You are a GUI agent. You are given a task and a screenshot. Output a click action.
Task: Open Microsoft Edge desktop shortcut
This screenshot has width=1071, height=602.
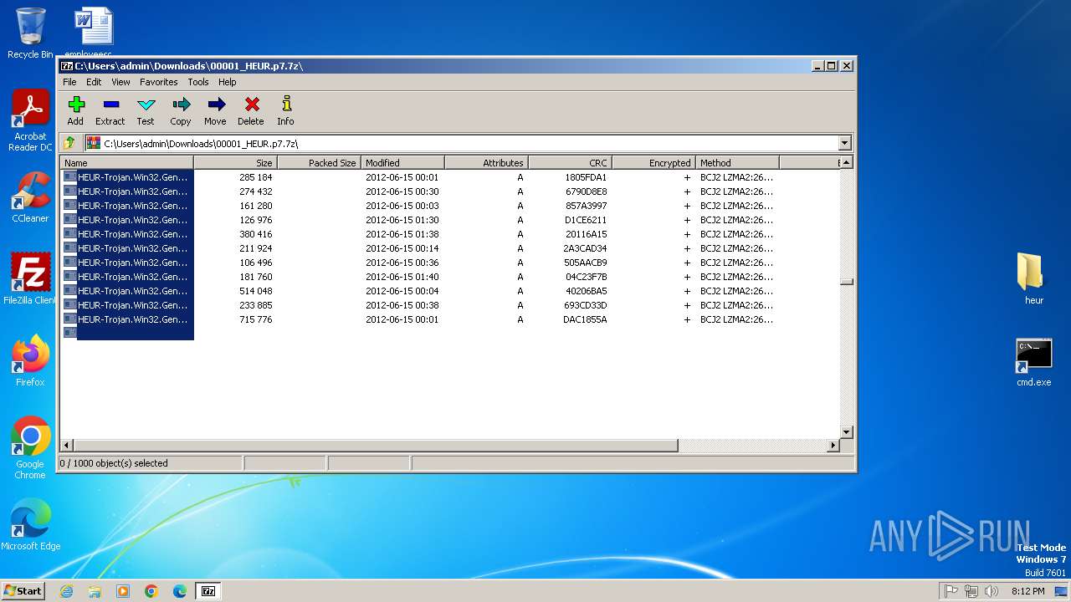coord(30,525)
